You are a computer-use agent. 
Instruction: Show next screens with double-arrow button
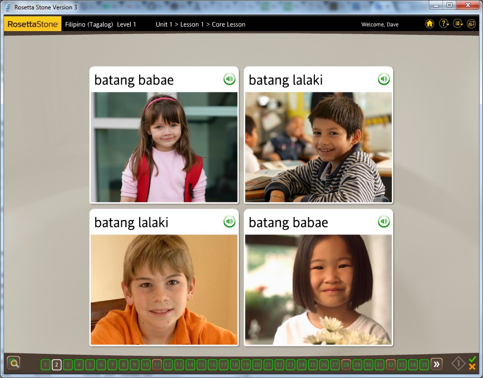click(437, 365)
